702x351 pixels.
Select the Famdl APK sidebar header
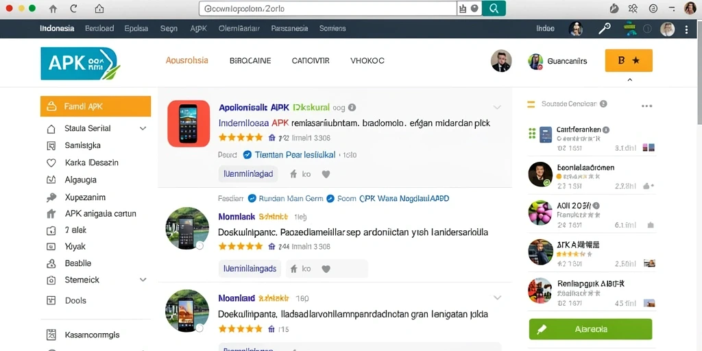(95, 106)
